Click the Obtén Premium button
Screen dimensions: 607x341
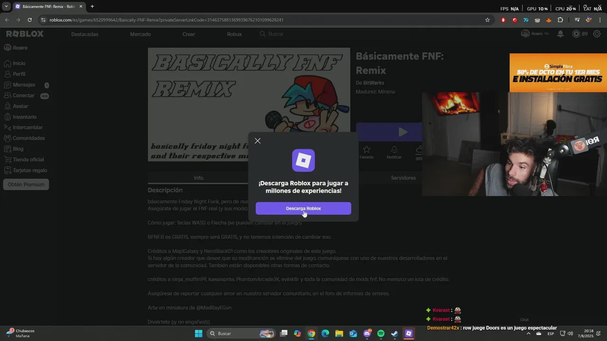coord(26,185)
